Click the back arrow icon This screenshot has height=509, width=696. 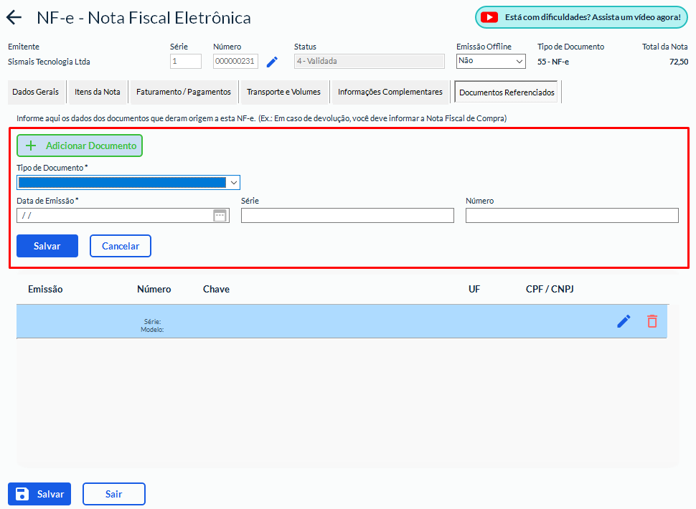tap(14, 18)
